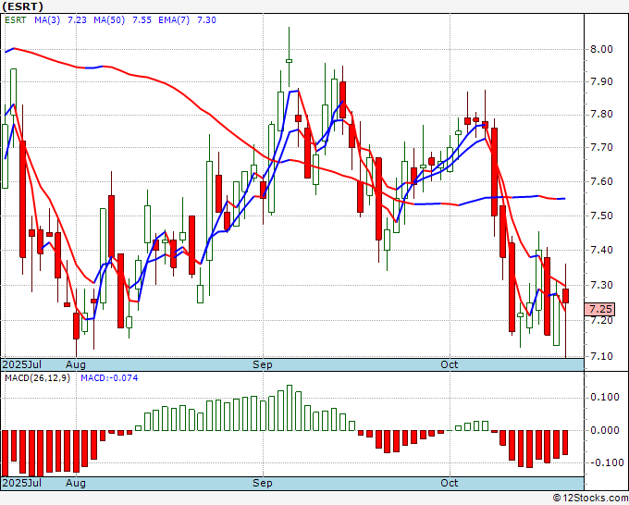Click the green ESRT legend label
629x505 pixels.
pyautogui.click(x=15, y=20)
